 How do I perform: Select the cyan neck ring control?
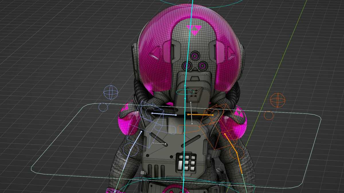pos(185,92)
